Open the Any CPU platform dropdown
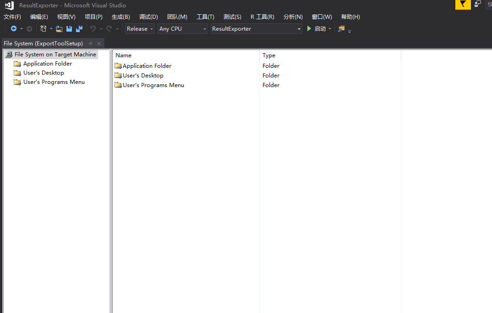Screen dimensions: 492x313 pos(182,29)
